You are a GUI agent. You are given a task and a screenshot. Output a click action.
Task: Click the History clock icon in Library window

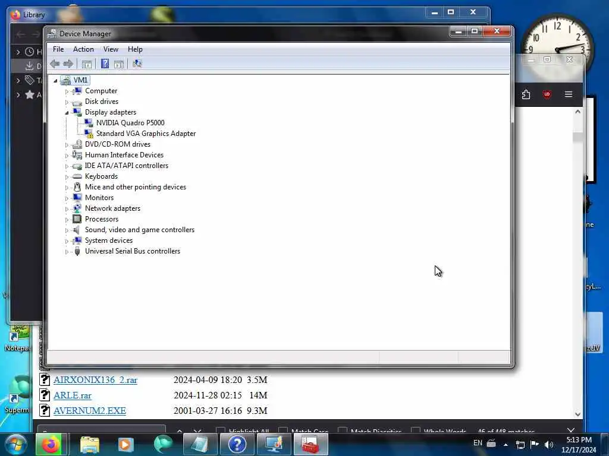30,52
